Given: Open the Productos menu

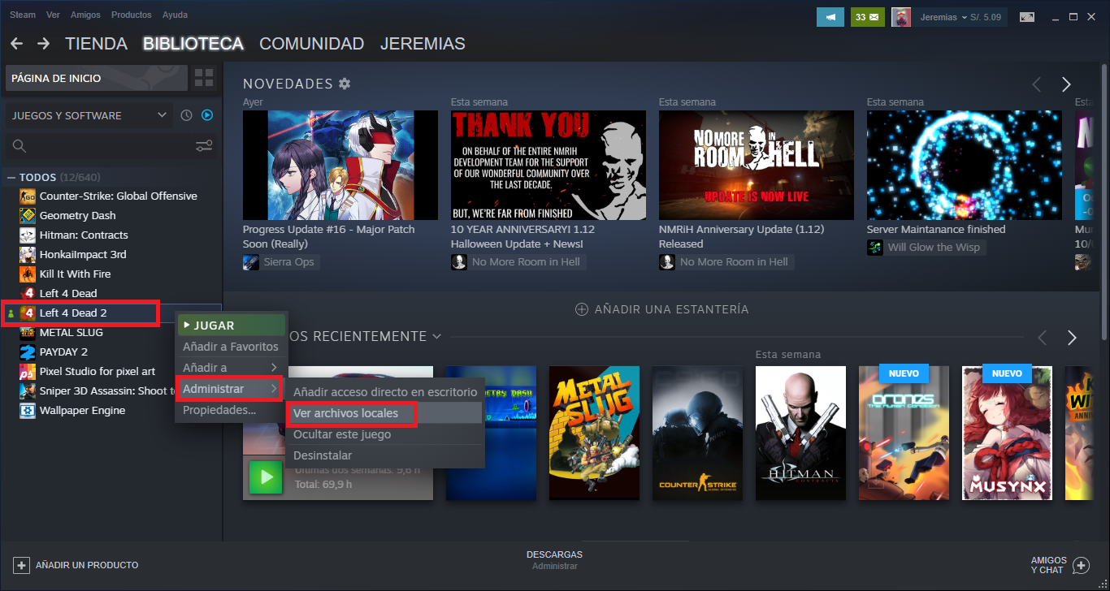Looking at the screenshot, I should pyautogui.click(x=132, y=15).
